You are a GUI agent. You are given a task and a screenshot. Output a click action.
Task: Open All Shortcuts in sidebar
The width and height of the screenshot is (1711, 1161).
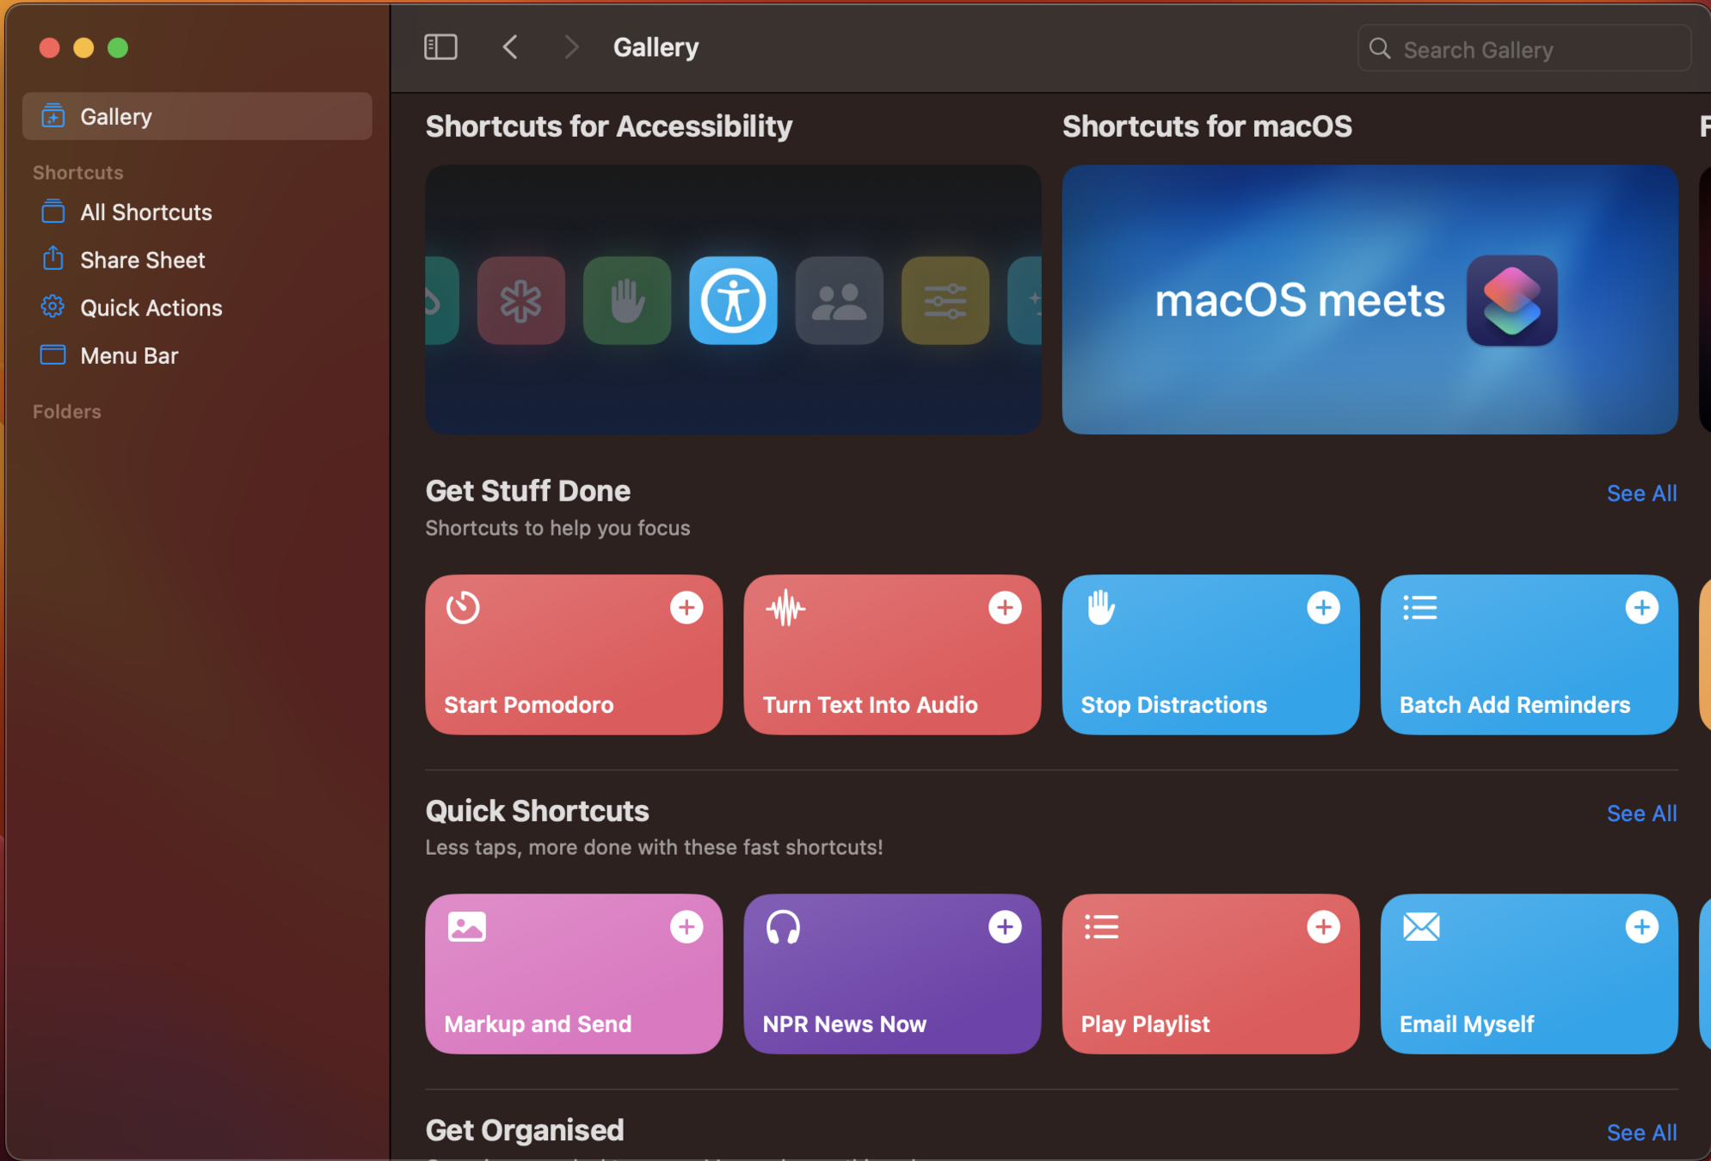[145, 212]
